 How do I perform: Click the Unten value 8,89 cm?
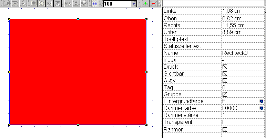[x=232, y=32]
